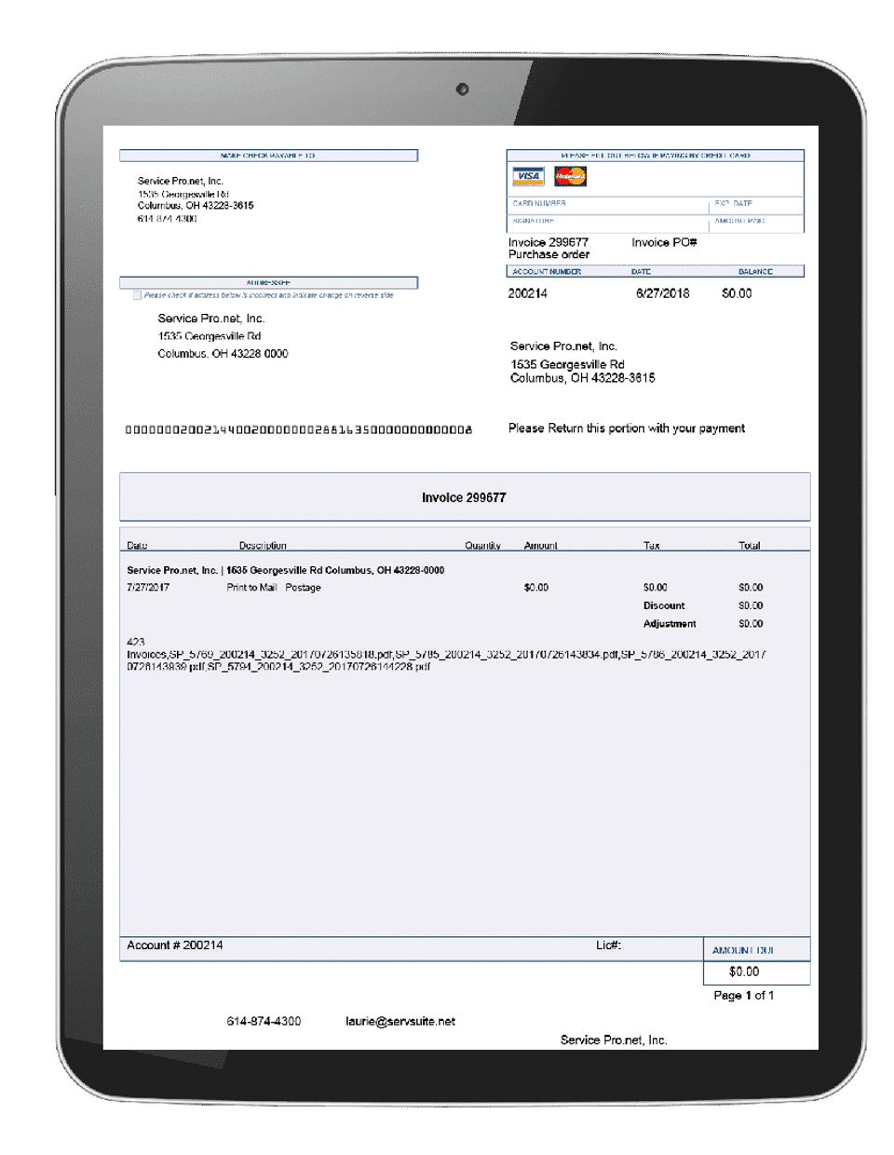
Task: Select the 'Purchase order' text
Action: click(549, 254)
